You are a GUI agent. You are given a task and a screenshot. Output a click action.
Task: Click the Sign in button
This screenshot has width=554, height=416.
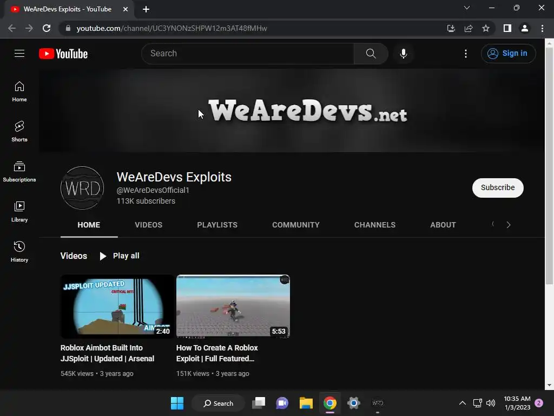coord(508,54)
